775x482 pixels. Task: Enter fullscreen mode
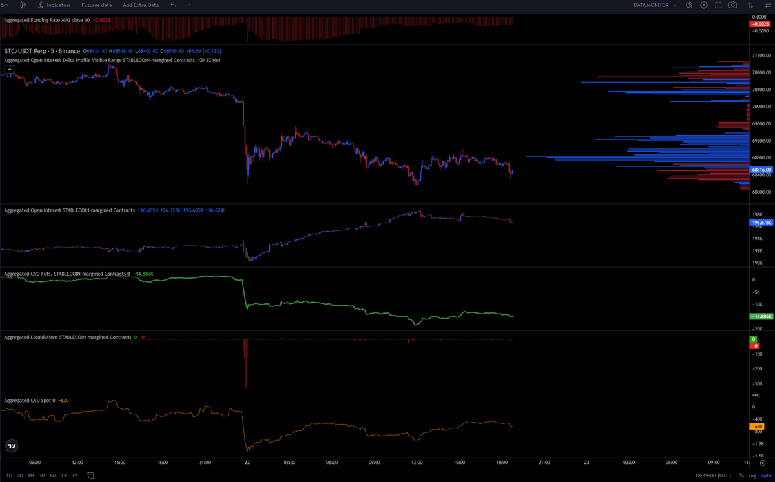click(718, 5)
